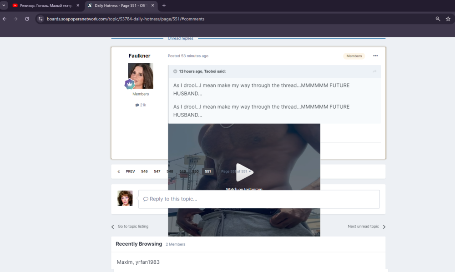Bookmark this page with star icon
The width and height of the screenshot is (455, 272).
click(448, 19)
